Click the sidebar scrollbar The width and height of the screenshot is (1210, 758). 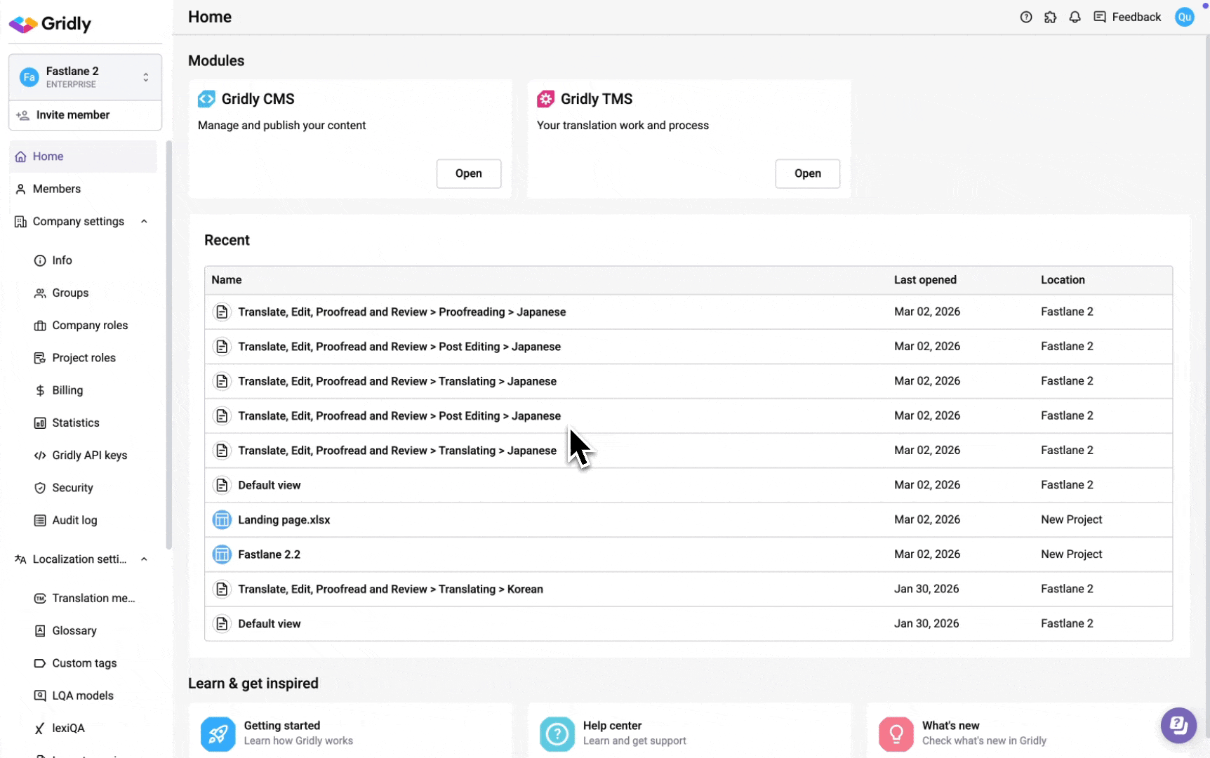(x=168, y=344)
